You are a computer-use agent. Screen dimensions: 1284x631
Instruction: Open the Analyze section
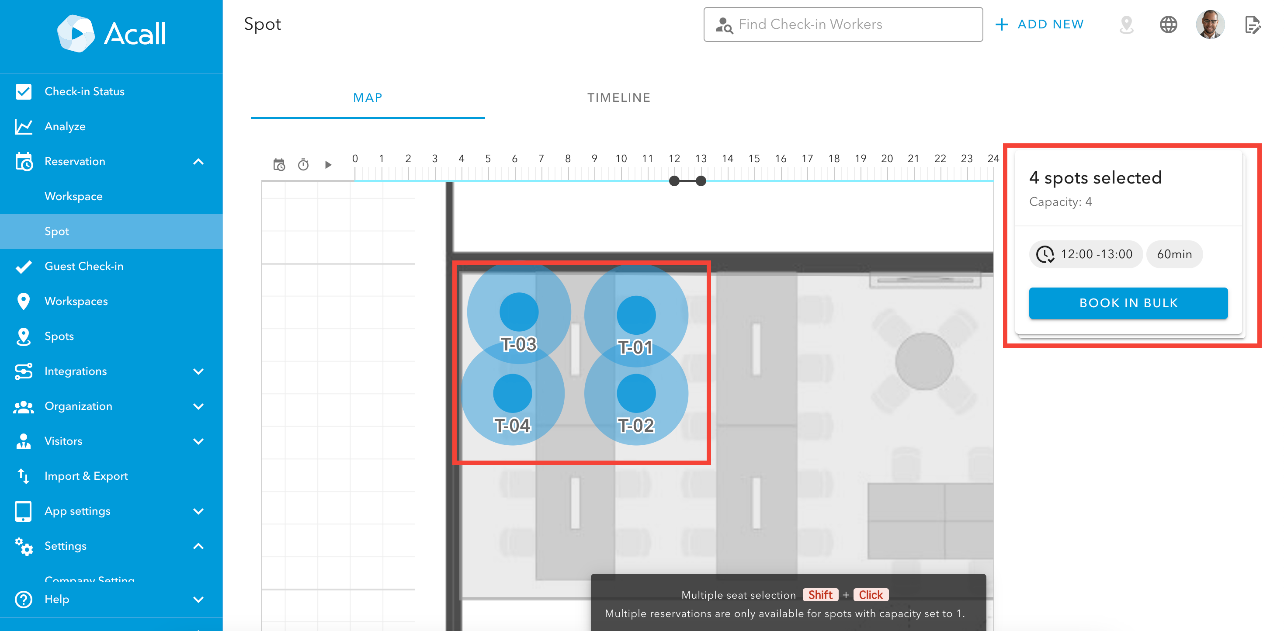[111, 127]
